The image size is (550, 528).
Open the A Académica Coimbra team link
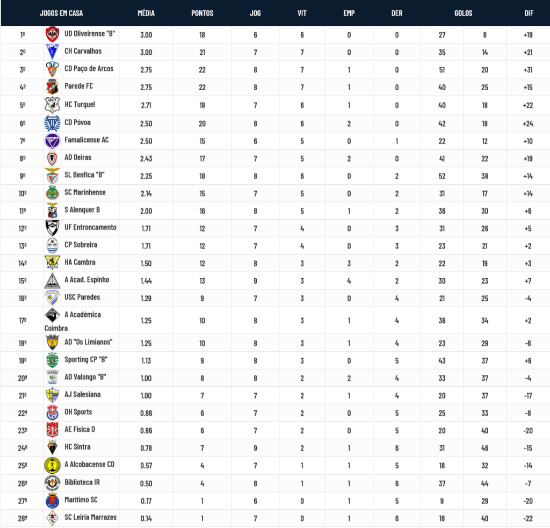click(73, 321)
